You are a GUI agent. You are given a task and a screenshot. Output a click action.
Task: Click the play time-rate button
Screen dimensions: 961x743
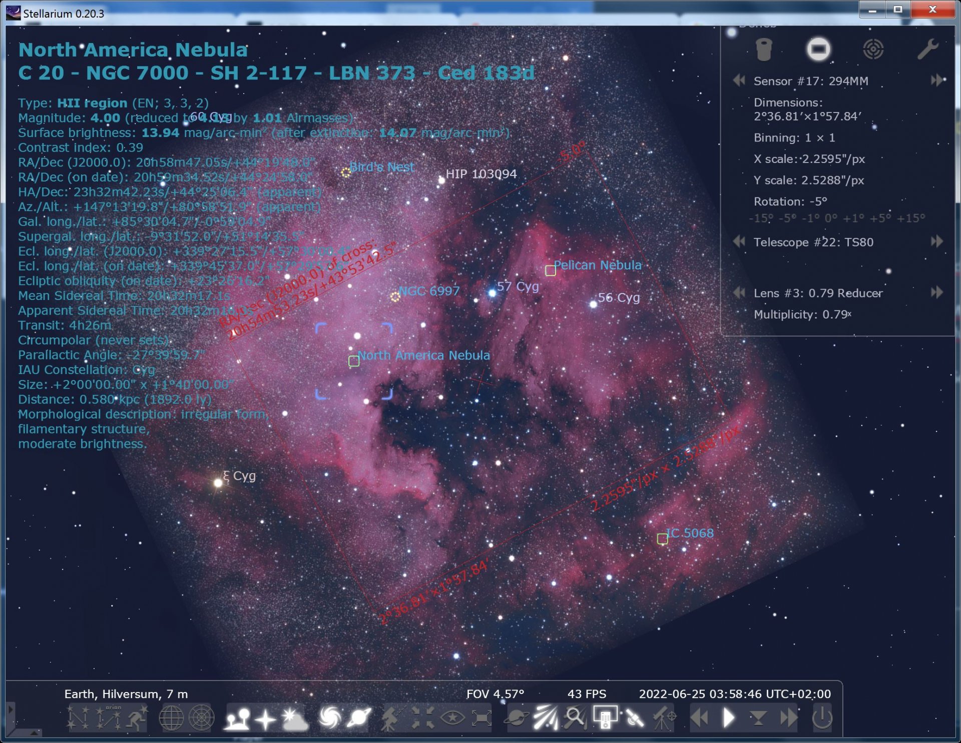coord(729,718)
